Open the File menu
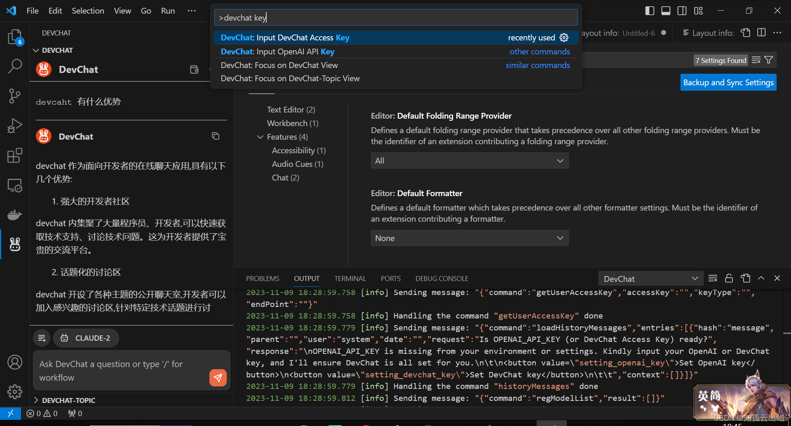Viewport: 791px width, 426px height. [33, 11]
